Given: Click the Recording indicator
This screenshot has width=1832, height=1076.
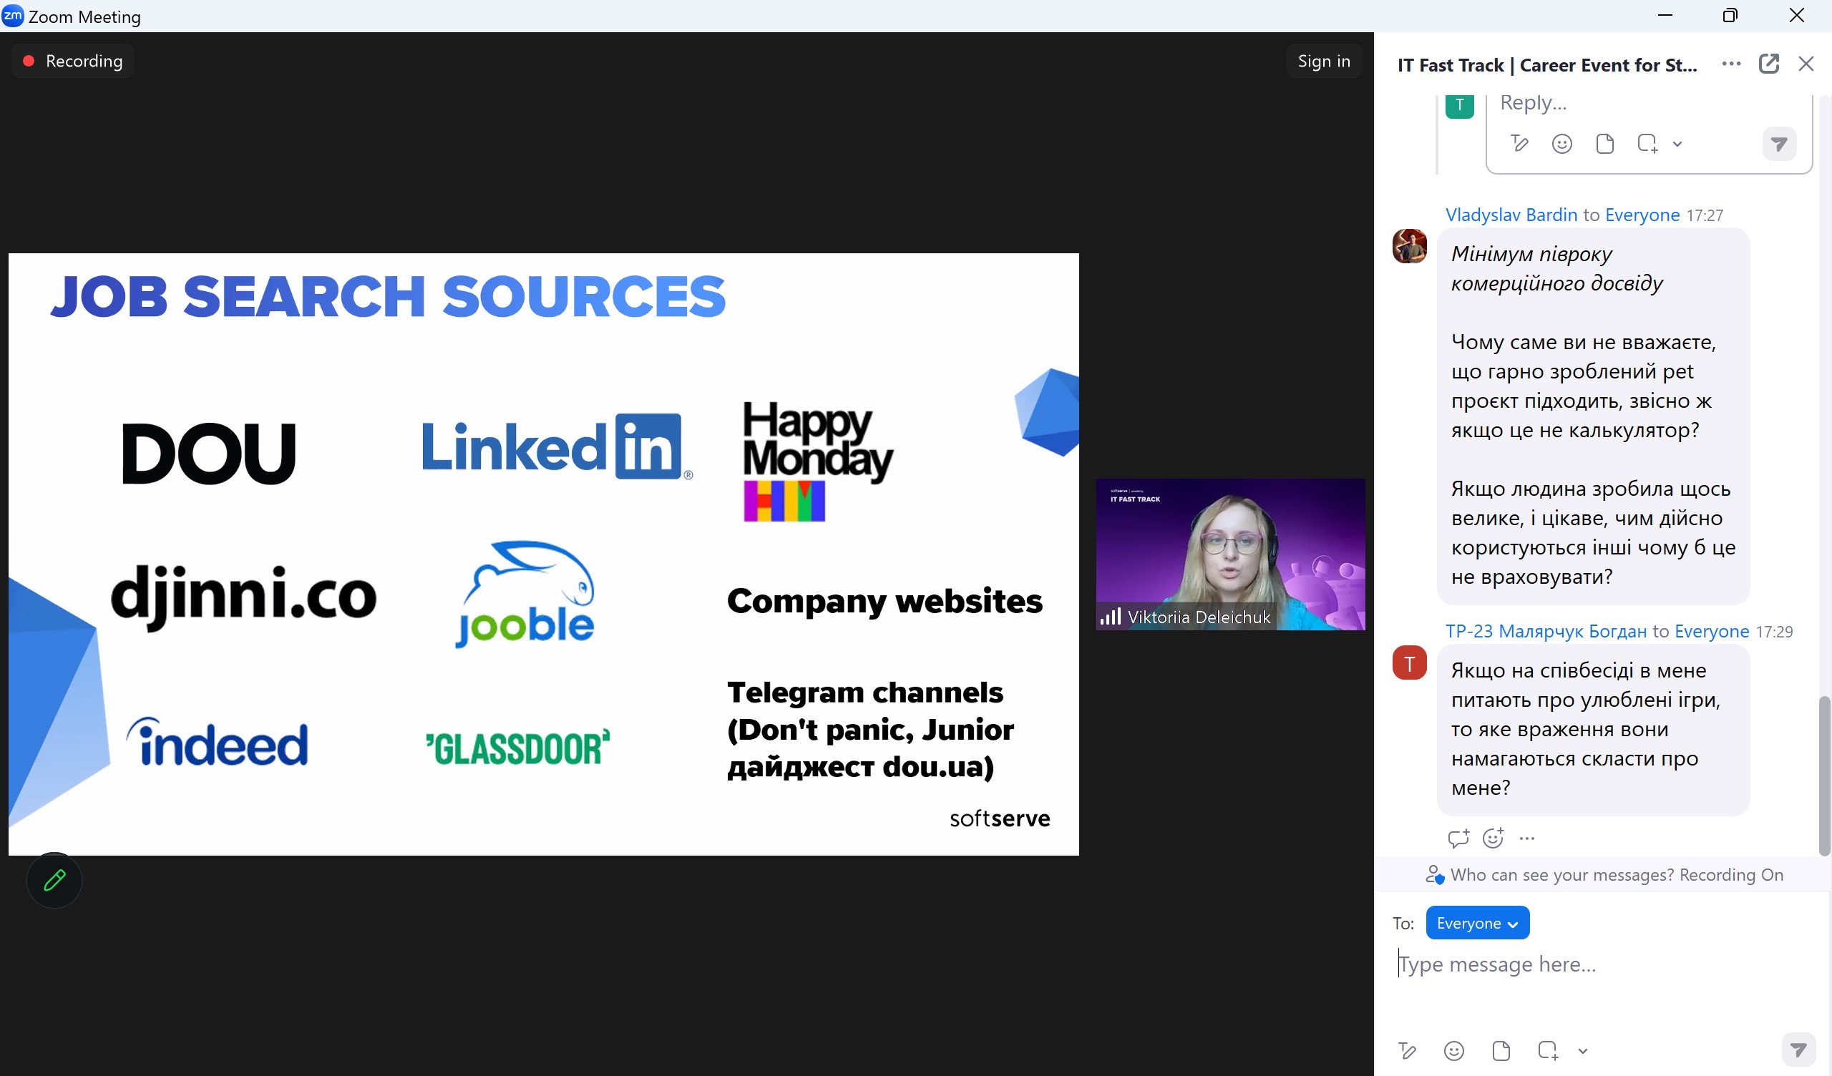Looking at the screenshot, I should [x=73, y=61].
